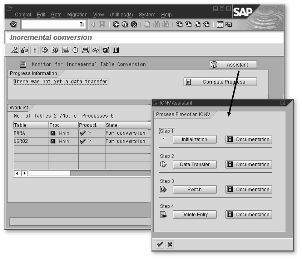The width and height of the screenshot is (302, 259).
Task: Open the Edit menu
Action: pos(41,14)
